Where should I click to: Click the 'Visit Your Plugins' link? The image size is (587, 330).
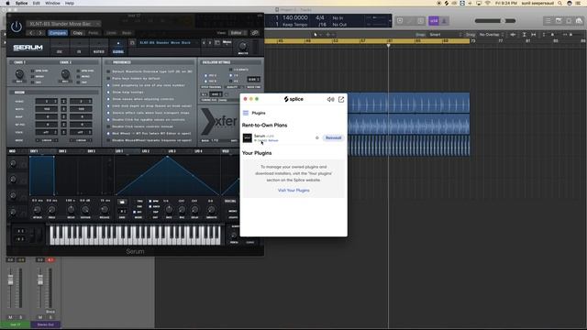click(293, 191)
